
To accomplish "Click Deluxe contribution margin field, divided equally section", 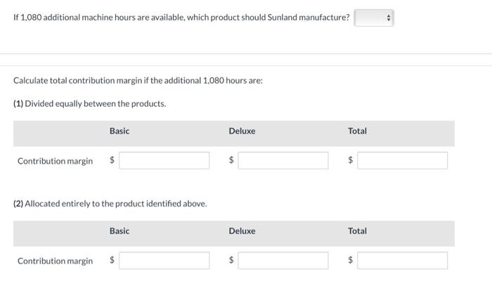I will click(283, 161).
